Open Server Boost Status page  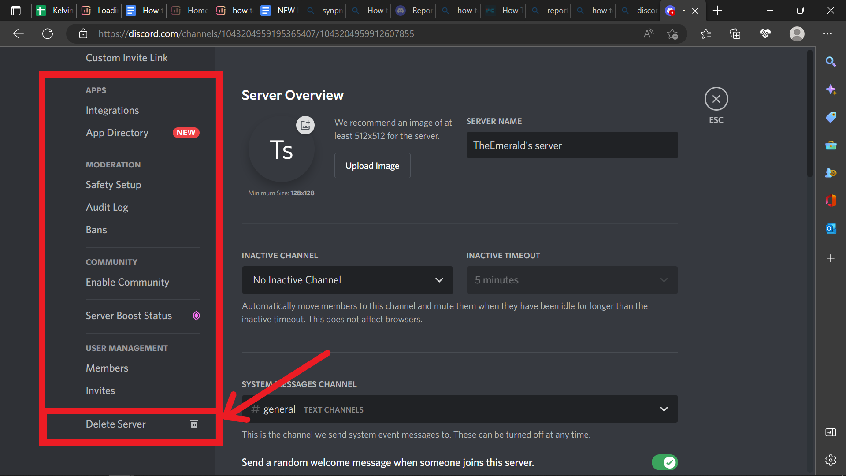point(128,315)
